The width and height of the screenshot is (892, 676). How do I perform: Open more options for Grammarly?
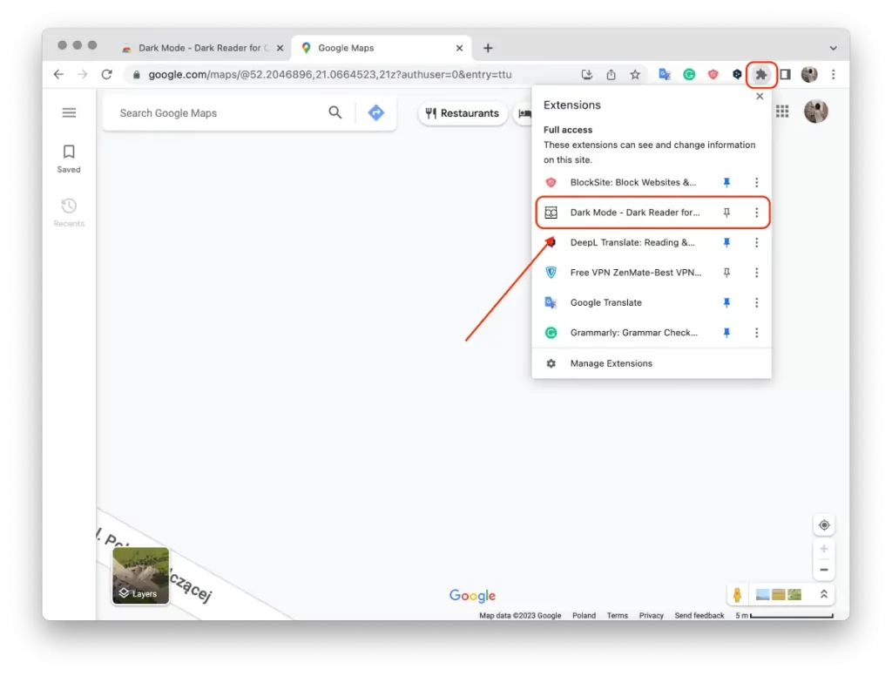[x=757, y=333]
